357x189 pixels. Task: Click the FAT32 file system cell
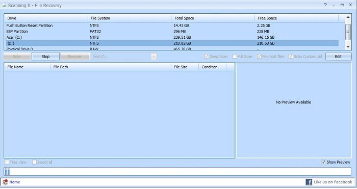95,32
